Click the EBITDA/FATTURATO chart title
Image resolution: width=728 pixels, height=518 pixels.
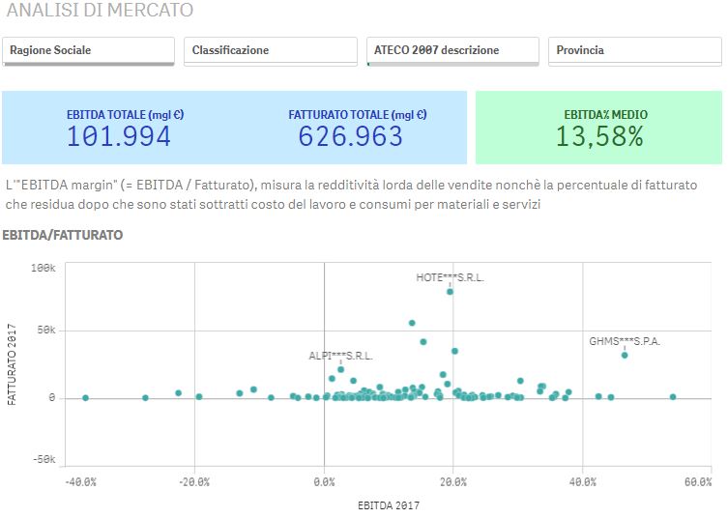[x=62, y=235]
